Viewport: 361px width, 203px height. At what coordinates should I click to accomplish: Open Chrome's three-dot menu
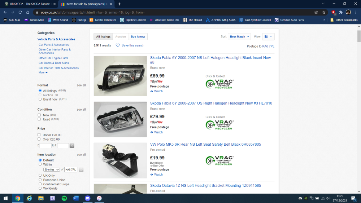(356, 12)
